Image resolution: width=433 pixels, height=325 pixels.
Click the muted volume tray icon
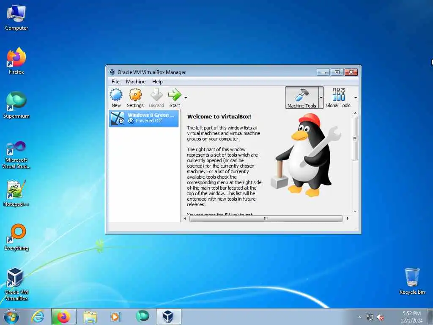click(380, 317)
